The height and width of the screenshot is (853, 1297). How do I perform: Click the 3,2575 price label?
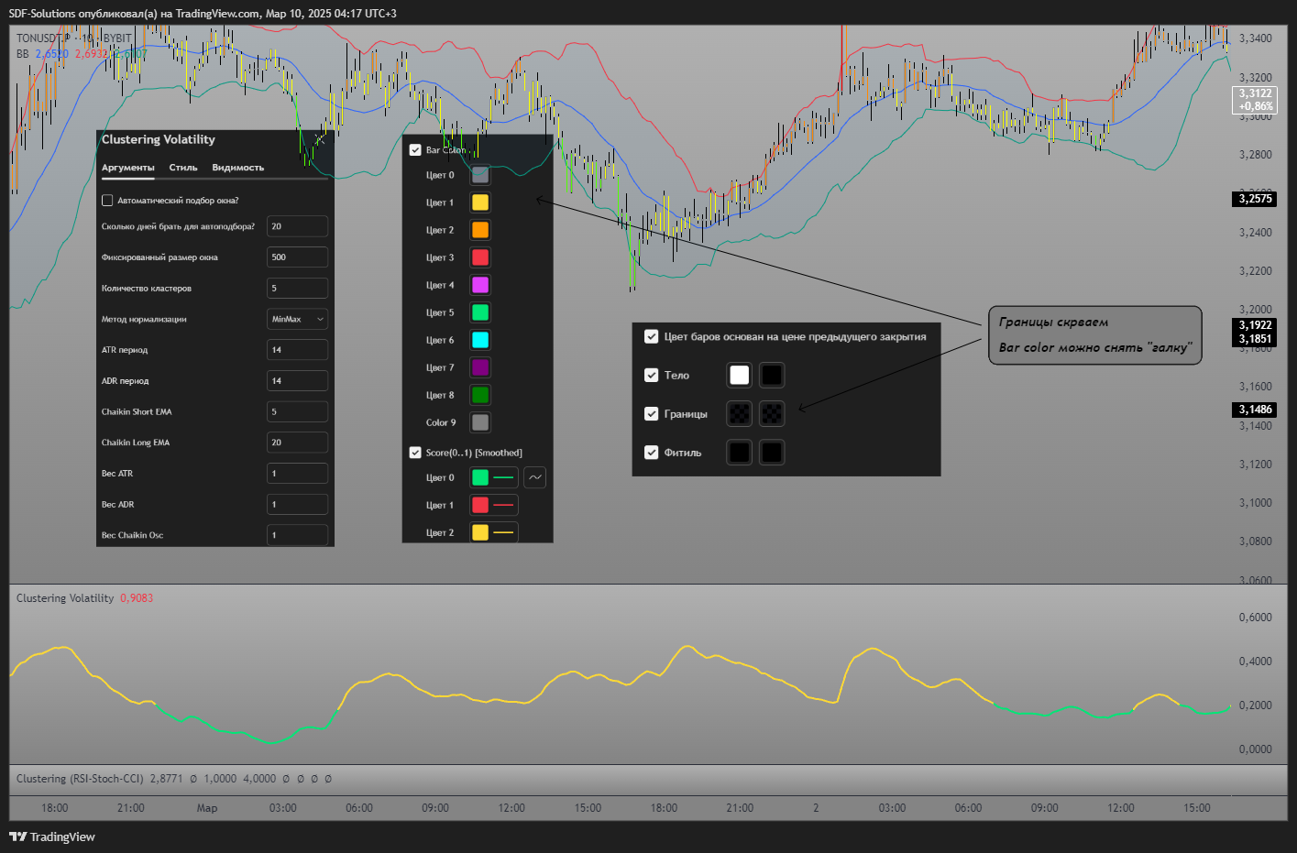1255,199
